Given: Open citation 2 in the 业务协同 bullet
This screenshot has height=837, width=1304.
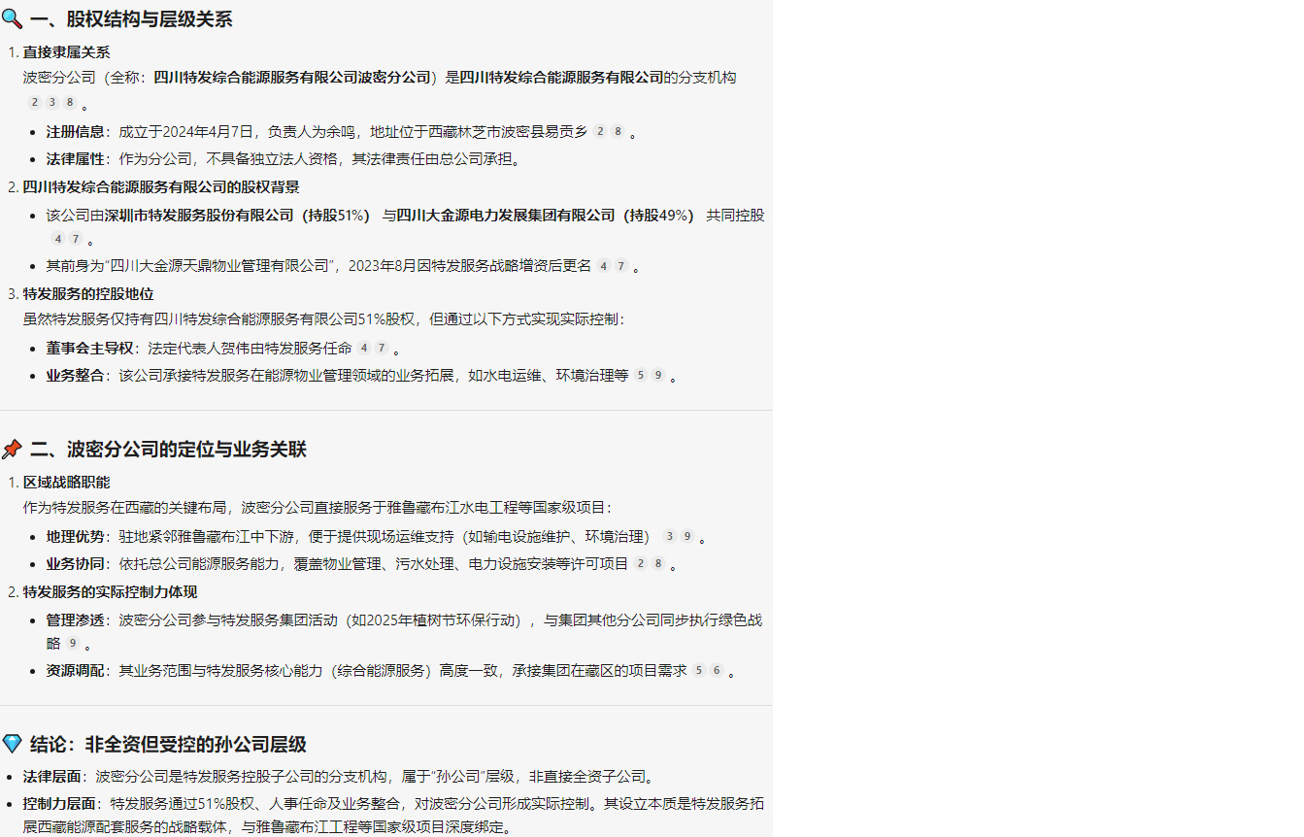Looking at the screenshot, I should 641,563.
